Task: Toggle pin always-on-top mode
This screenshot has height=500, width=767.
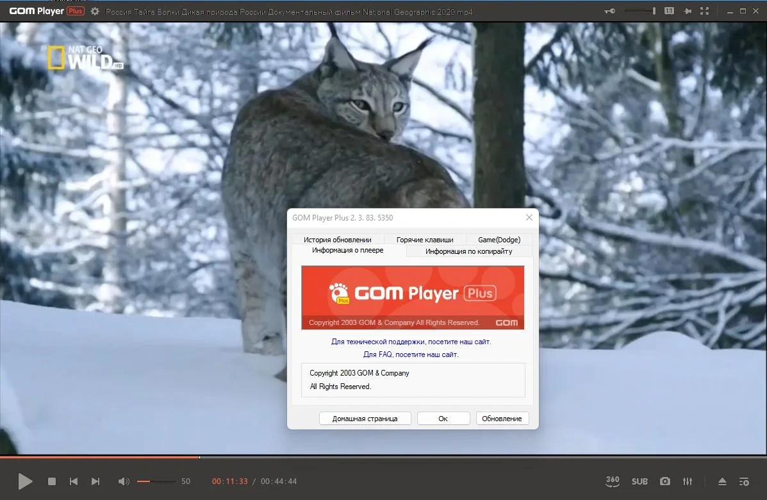Action: (688, 11)
